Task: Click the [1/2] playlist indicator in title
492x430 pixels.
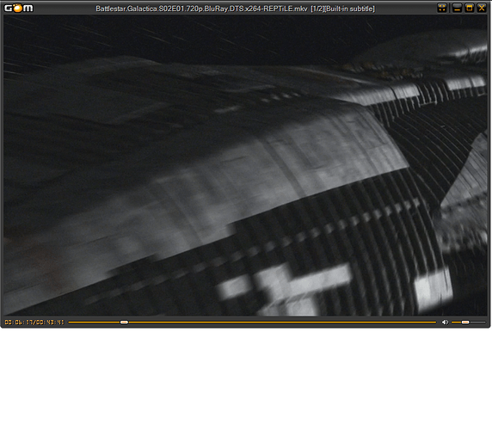Action: click(317, 9)
